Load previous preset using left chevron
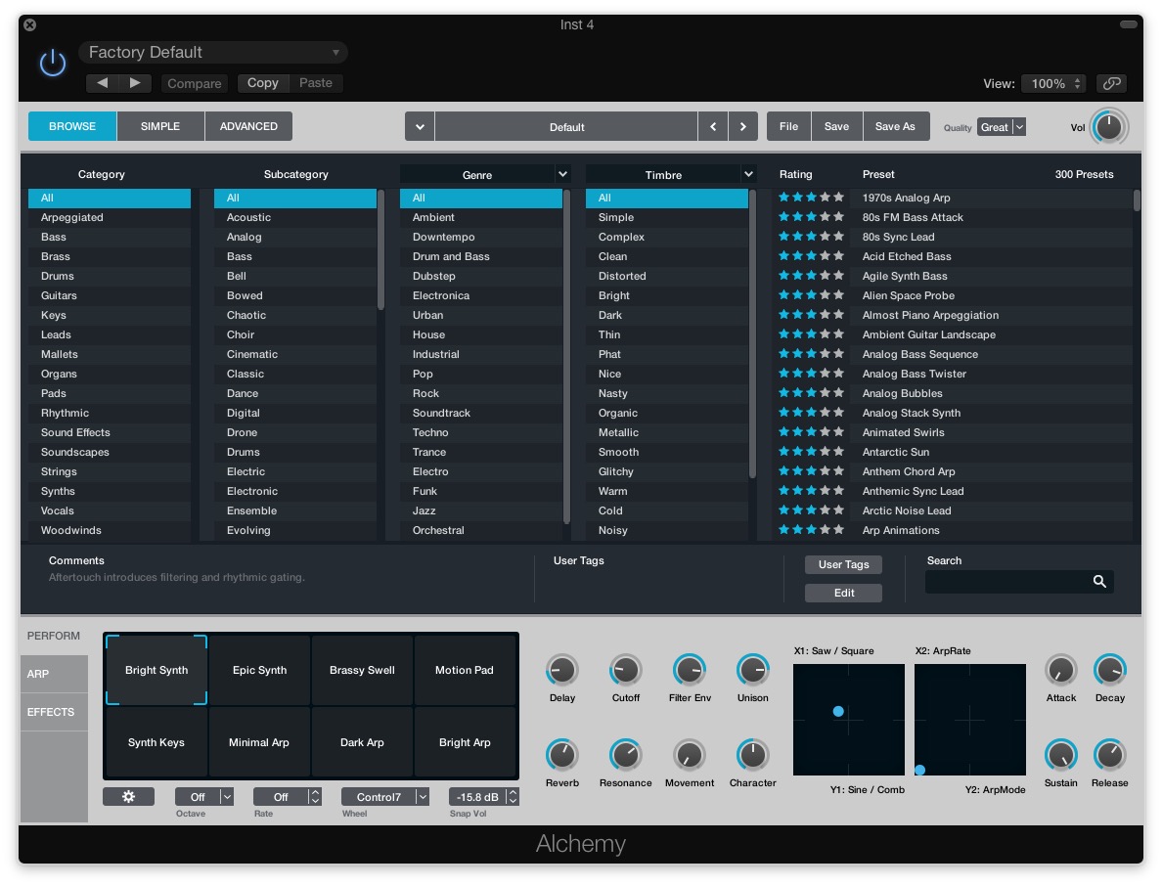This screenshot has width=1162, height=886. pyautogui.click(x=713, y=127)
